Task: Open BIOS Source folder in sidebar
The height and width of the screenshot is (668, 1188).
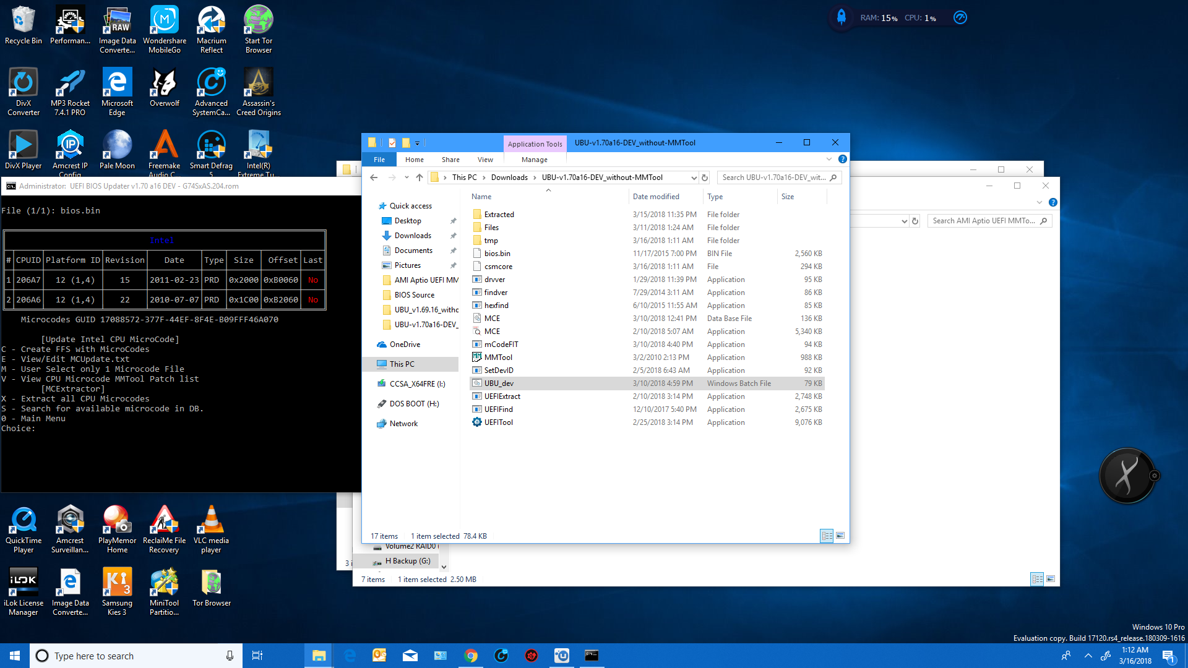Action: 415,295
